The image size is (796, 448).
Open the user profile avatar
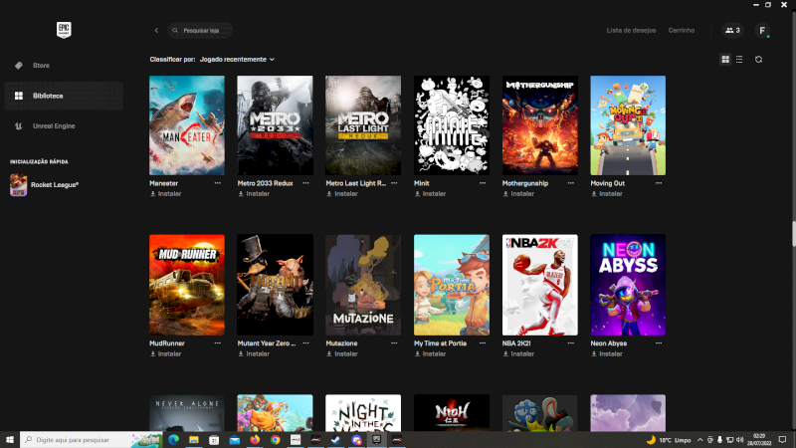pyautogui.click(x=762, y=31)
